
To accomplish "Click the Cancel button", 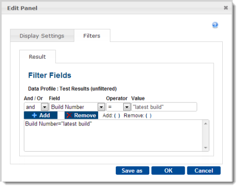I will pos(204,171).
